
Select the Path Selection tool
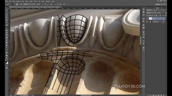click(7, 50)
